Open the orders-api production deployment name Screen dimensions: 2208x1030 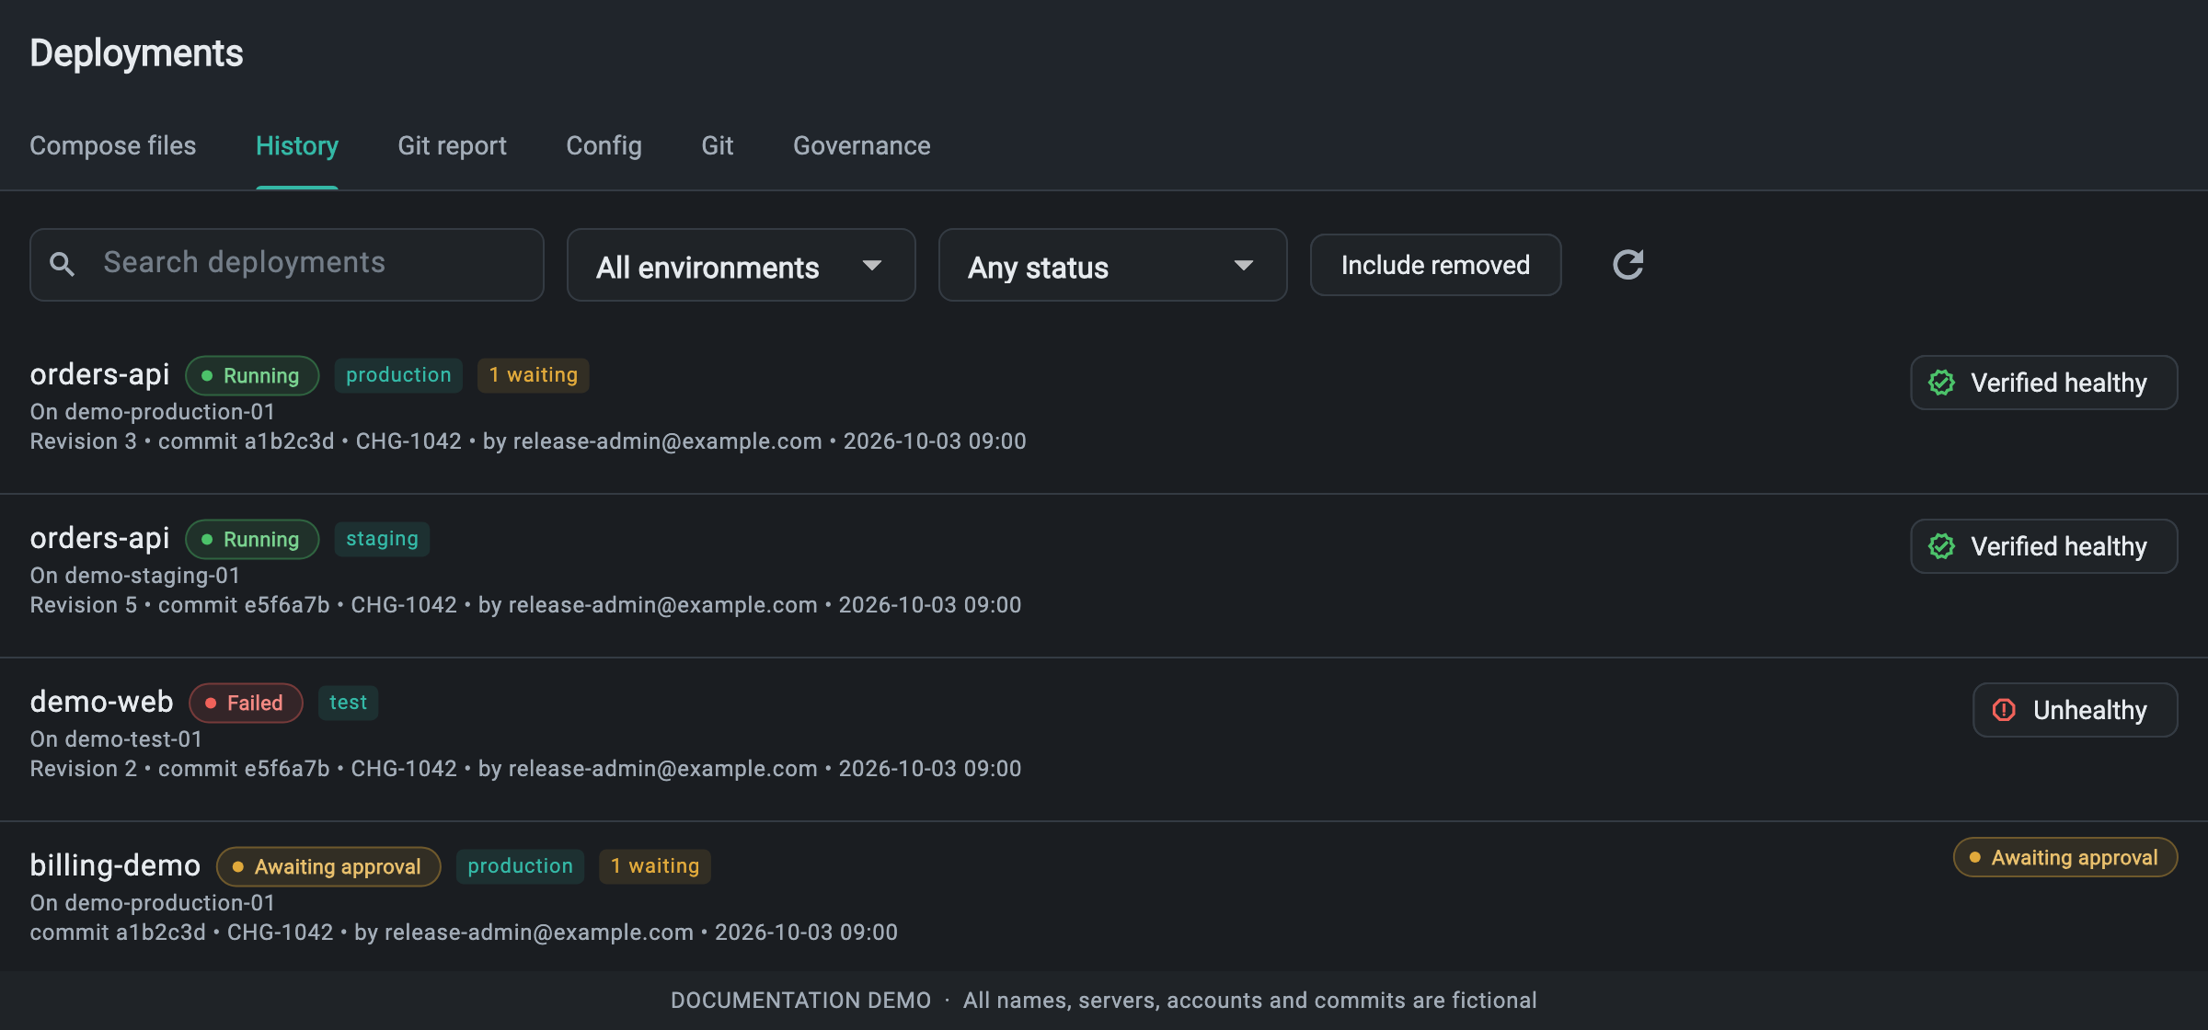(x=99, y=374)
